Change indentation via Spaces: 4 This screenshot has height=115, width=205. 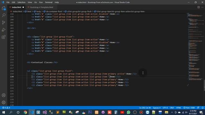point(157,108)
